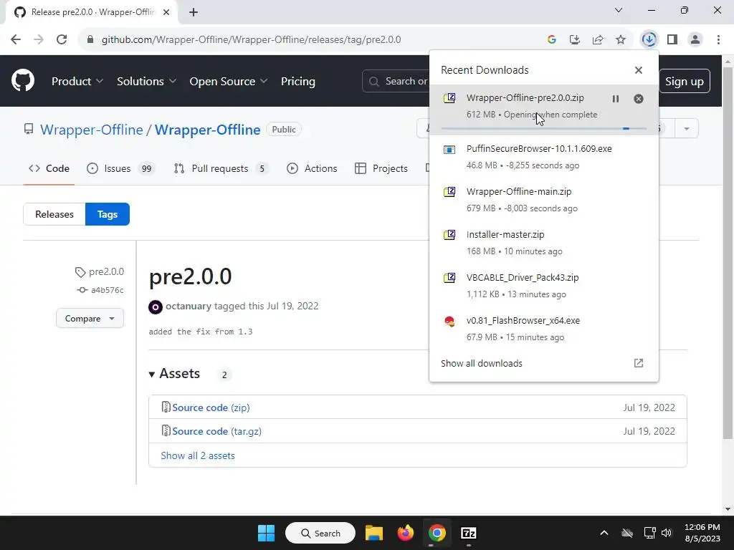Open v0.81_FlashBrowser_x64.exe download entry
Viewport: 734px width, 550px height.
tap(544, 329)
